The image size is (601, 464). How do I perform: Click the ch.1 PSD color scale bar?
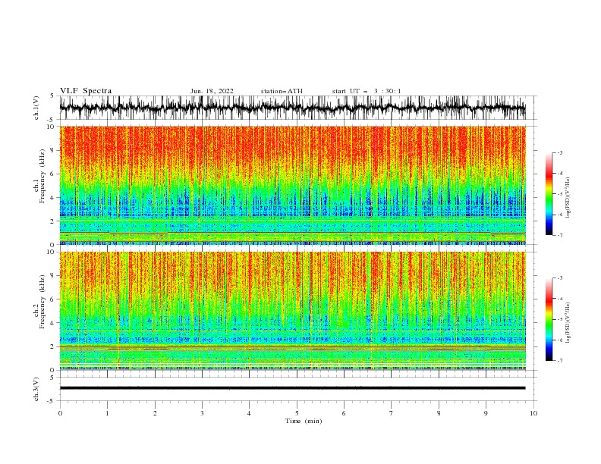[549, 194]
